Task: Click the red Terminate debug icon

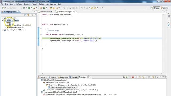Action: tap(133, 77)
